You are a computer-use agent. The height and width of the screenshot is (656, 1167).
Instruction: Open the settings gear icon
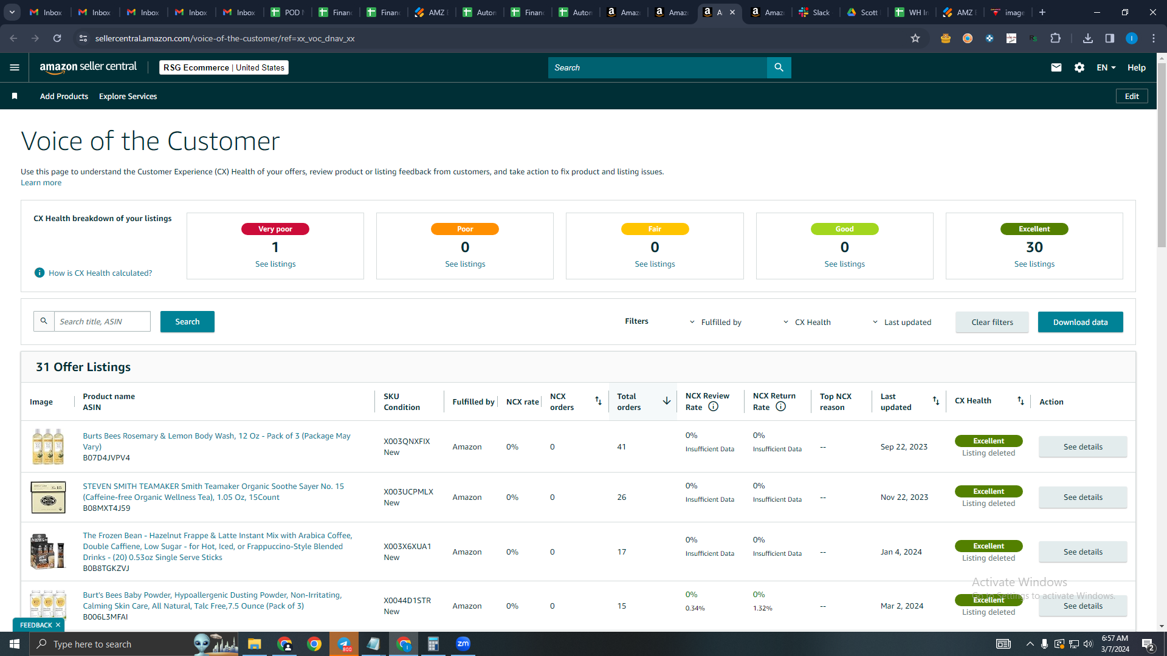(x=1079, y=67)
